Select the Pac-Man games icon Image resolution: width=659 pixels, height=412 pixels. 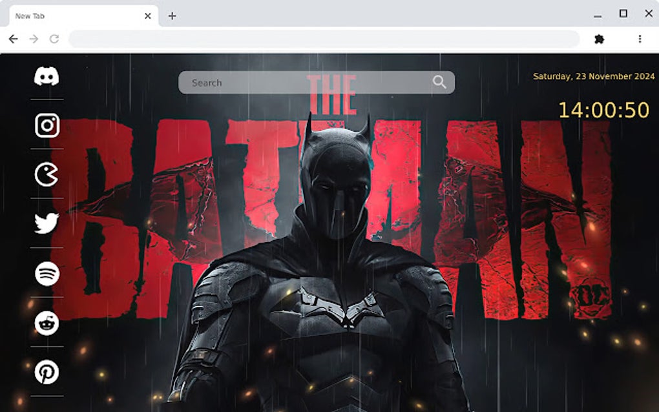tap(45, 173)
